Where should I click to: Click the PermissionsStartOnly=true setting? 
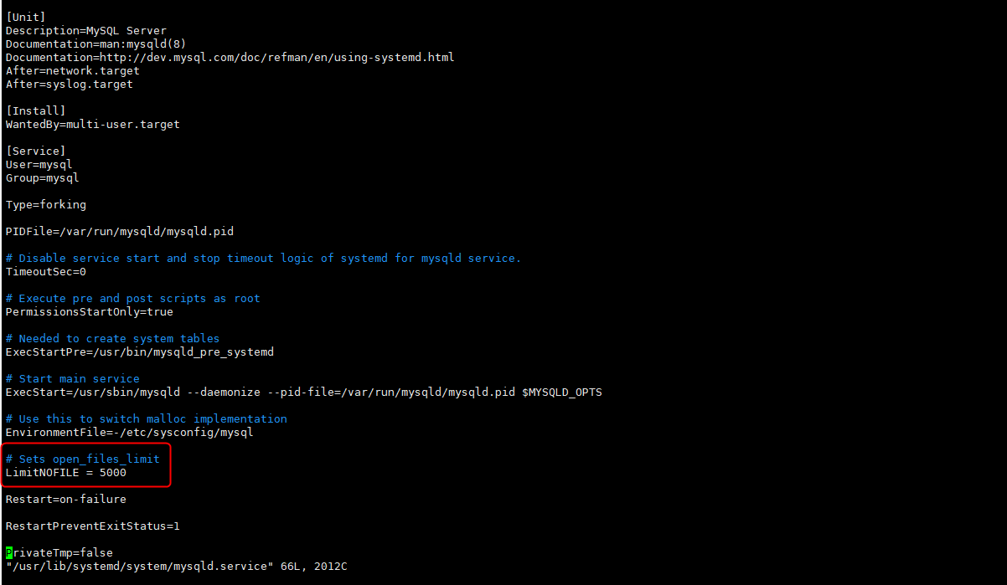(x=90, y=311)
